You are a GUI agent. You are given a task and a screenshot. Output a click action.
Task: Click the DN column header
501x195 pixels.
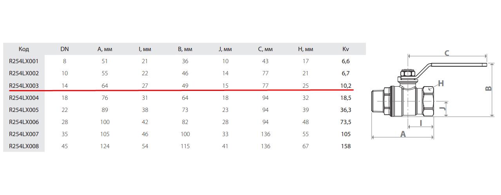pyautogui.click(x=65, y=49)
